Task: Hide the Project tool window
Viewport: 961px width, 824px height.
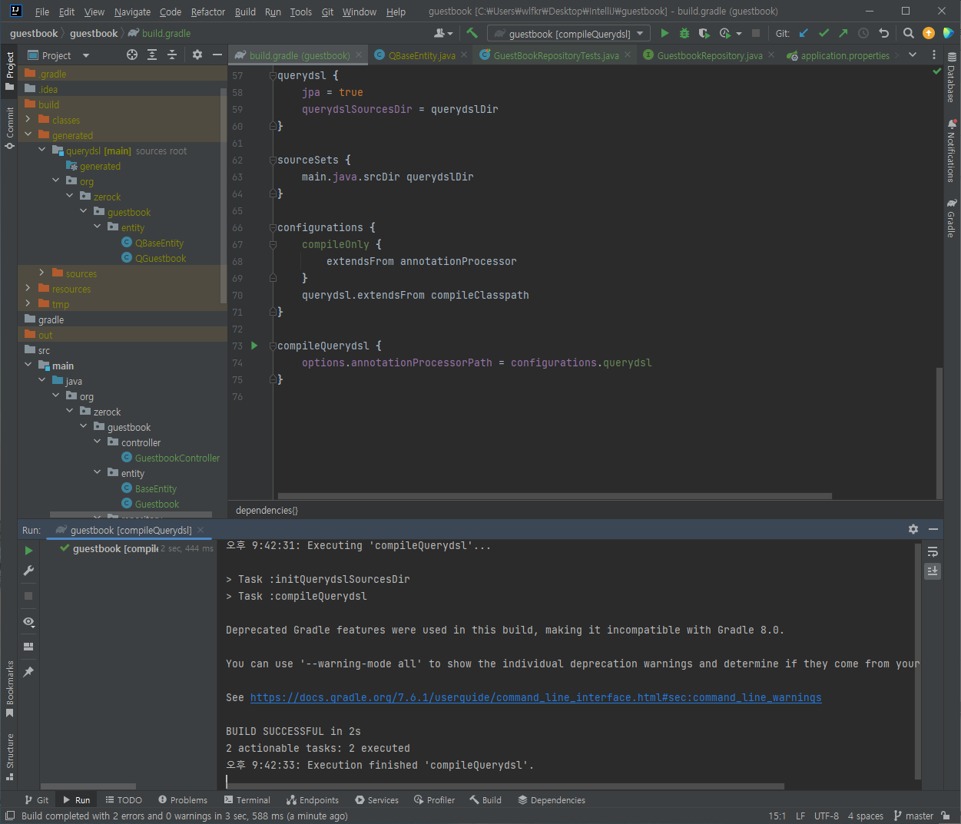Action: 217,55
